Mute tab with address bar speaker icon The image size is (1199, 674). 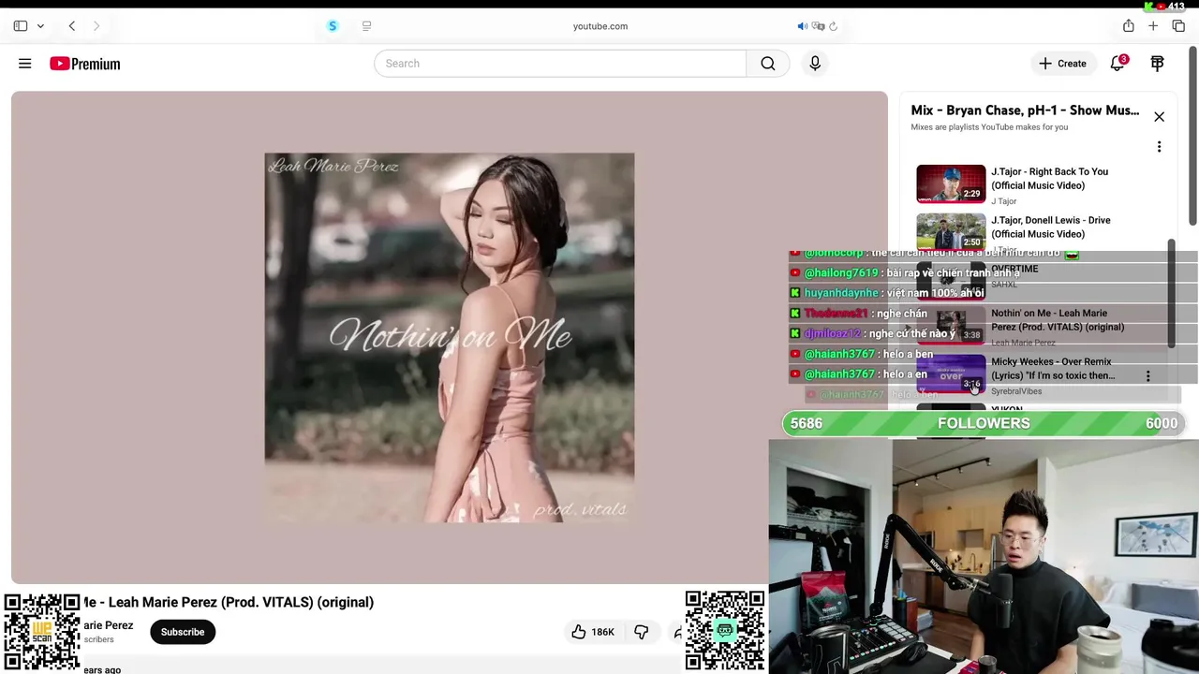coord(802,26)
